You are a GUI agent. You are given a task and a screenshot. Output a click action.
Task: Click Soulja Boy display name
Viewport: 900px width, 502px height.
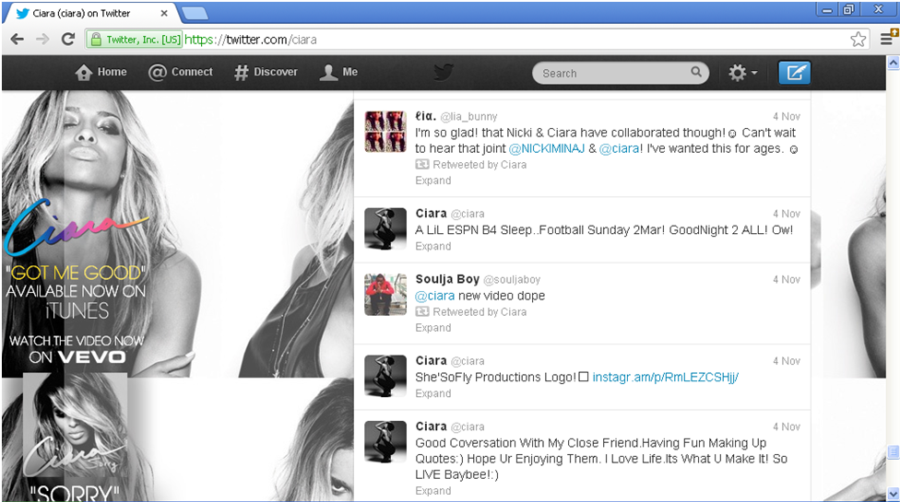(x=447, y=279)
